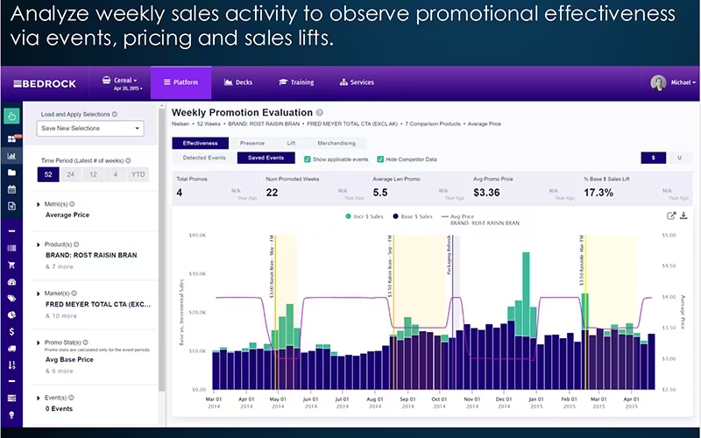Click the barcode icon in sidebar

click(11, 248)
